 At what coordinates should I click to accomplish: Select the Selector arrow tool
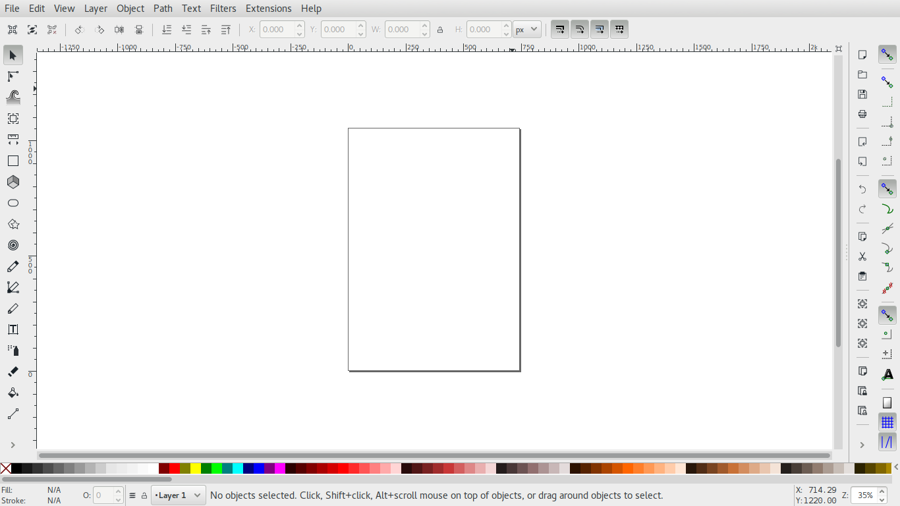(13, 55)
